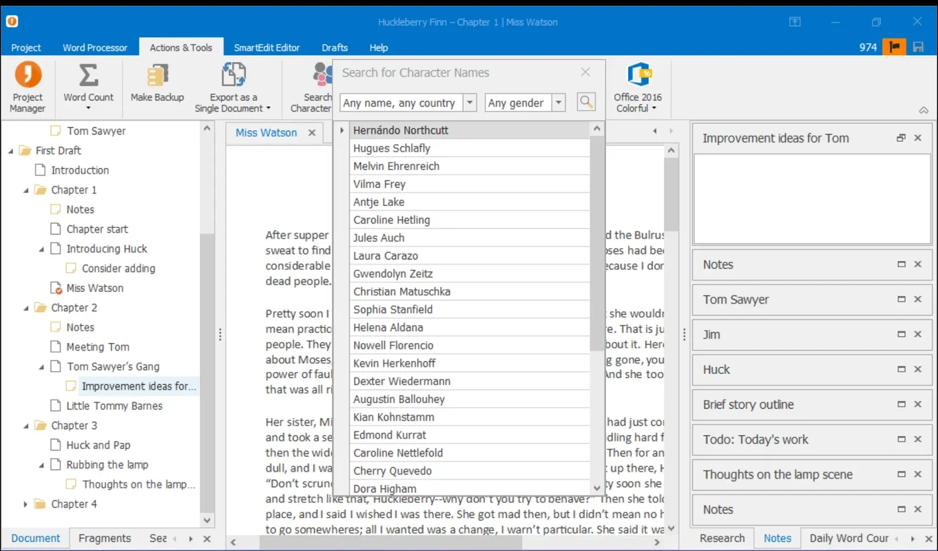Image resolution: width=938 pixels, height=551 pixels.
Task: Collapse the Chapter 3 folder
Action: 26,426
